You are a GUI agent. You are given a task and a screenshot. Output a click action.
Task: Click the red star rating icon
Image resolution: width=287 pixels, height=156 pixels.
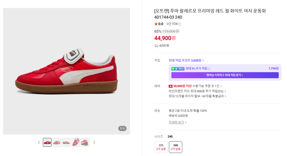(x=156, y=24)
